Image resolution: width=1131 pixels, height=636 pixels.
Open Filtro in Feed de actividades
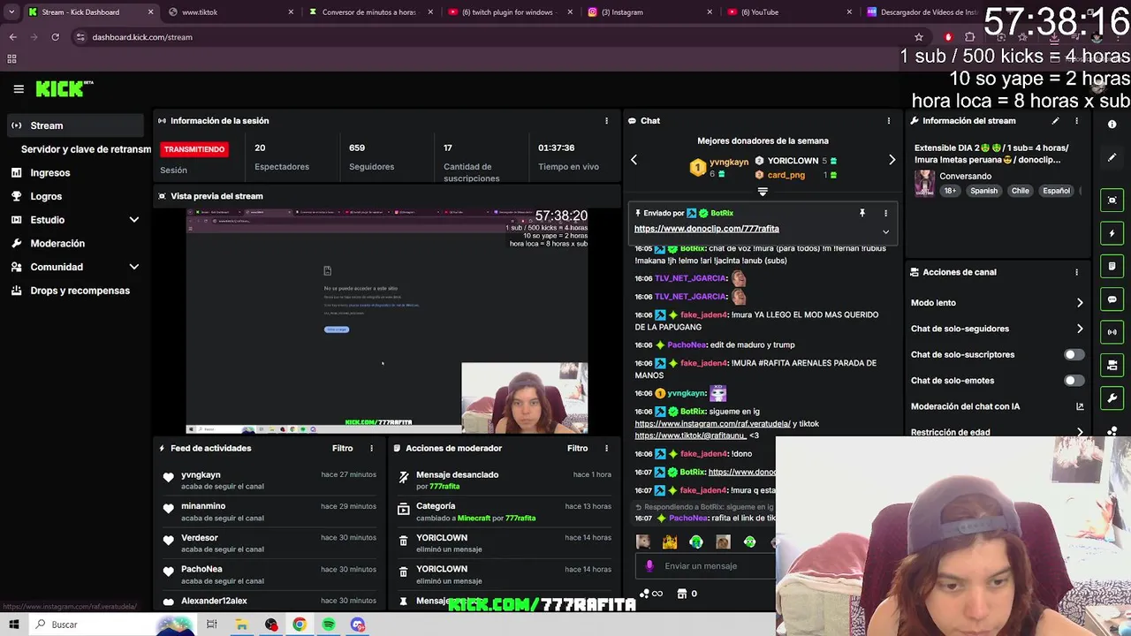pos(342,449)
